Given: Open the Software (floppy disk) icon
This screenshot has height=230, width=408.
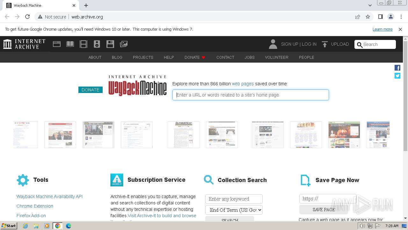Looking at the screenshot, I should point(110,44).
